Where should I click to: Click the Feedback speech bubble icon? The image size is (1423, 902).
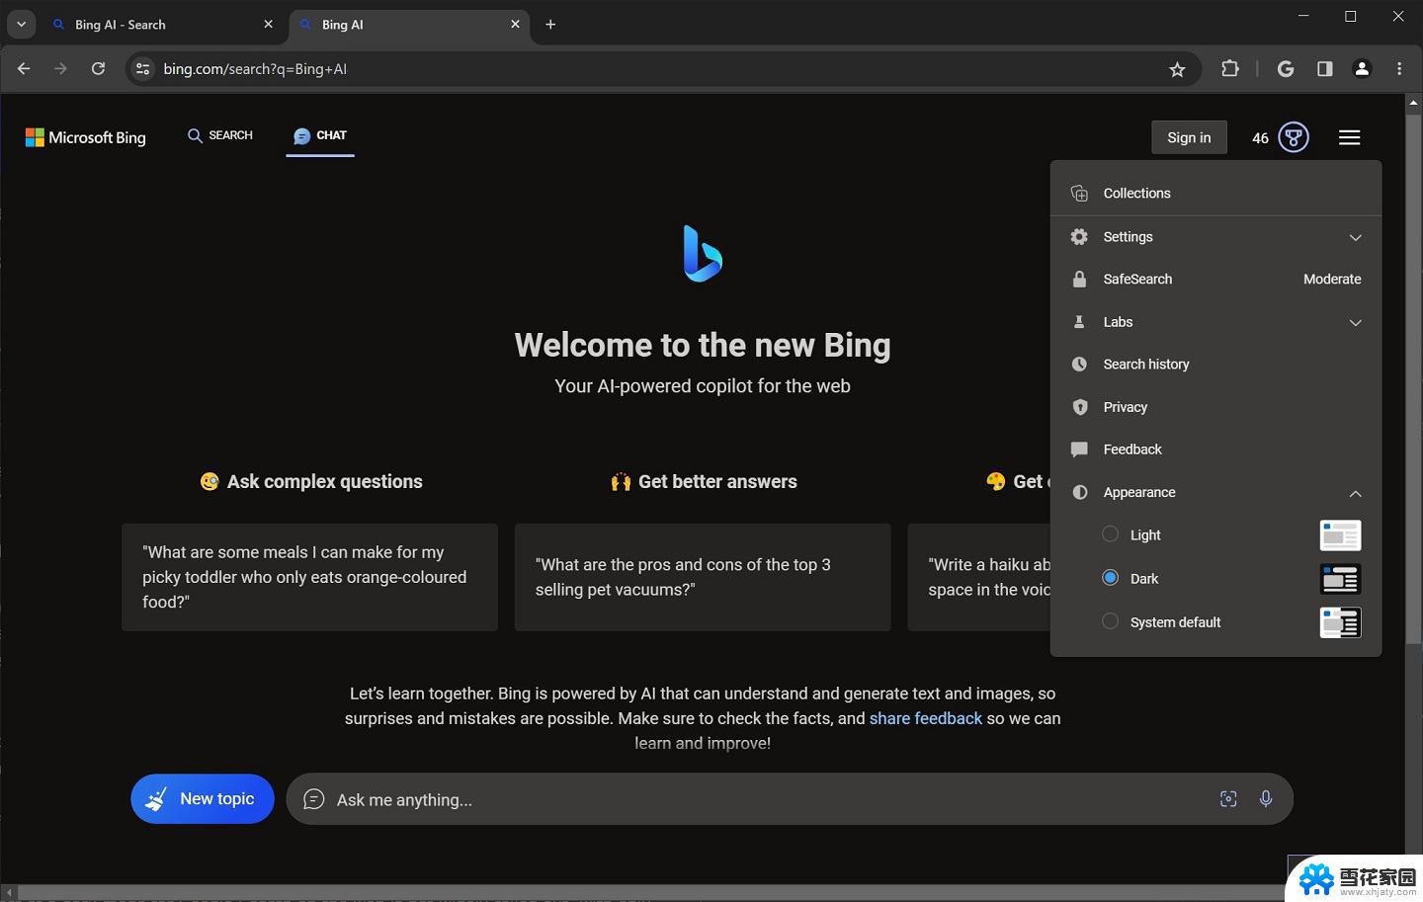point(1079,450)
